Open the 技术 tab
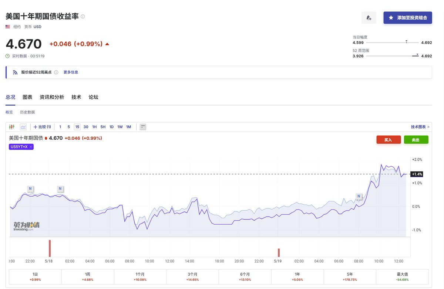444x289 pixels. coord(76,97)
